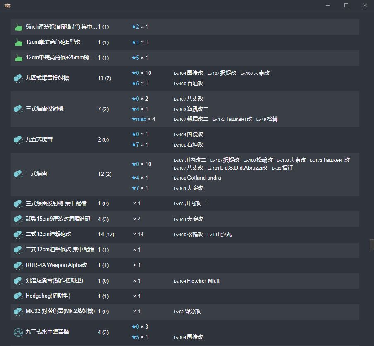Click 松輪改 in the 二式12cm迫撃砲改 row
Image resolution: width=374 pixels, height=346 pixels.
coord(188,235)
